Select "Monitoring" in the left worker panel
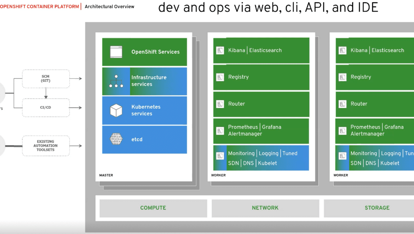 (241, 154)
